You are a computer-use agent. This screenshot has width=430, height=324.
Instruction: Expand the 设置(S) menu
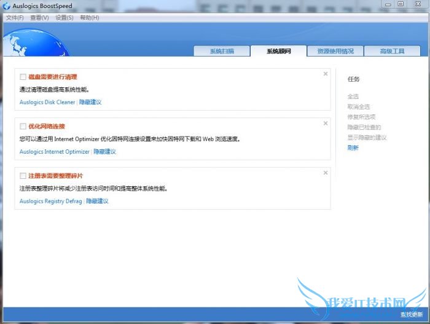pyautogui.click(x=64, y=18)
